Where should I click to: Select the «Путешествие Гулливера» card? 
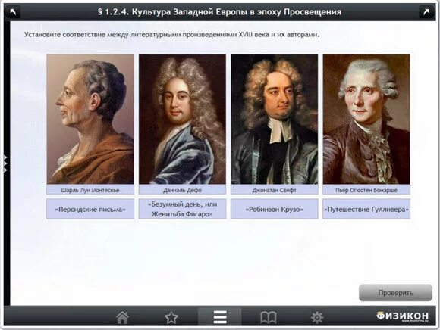tap(366, 209)
